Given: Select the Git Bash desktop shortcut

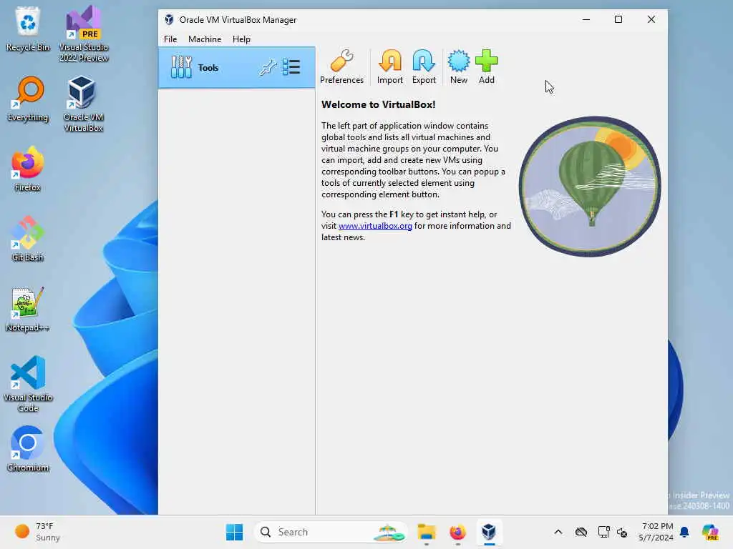Looking at the screenshot, I should pos(28,239).
